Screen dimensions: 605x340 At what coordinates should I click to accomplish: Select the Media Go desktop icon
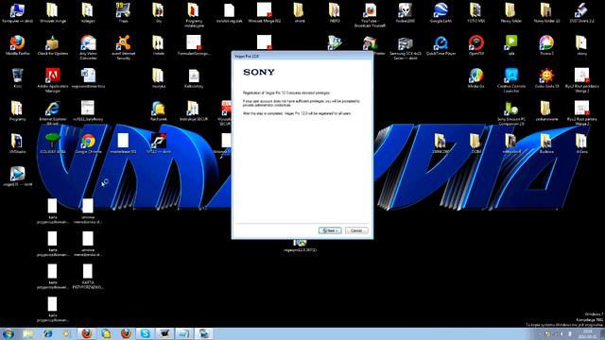point(475,77)
